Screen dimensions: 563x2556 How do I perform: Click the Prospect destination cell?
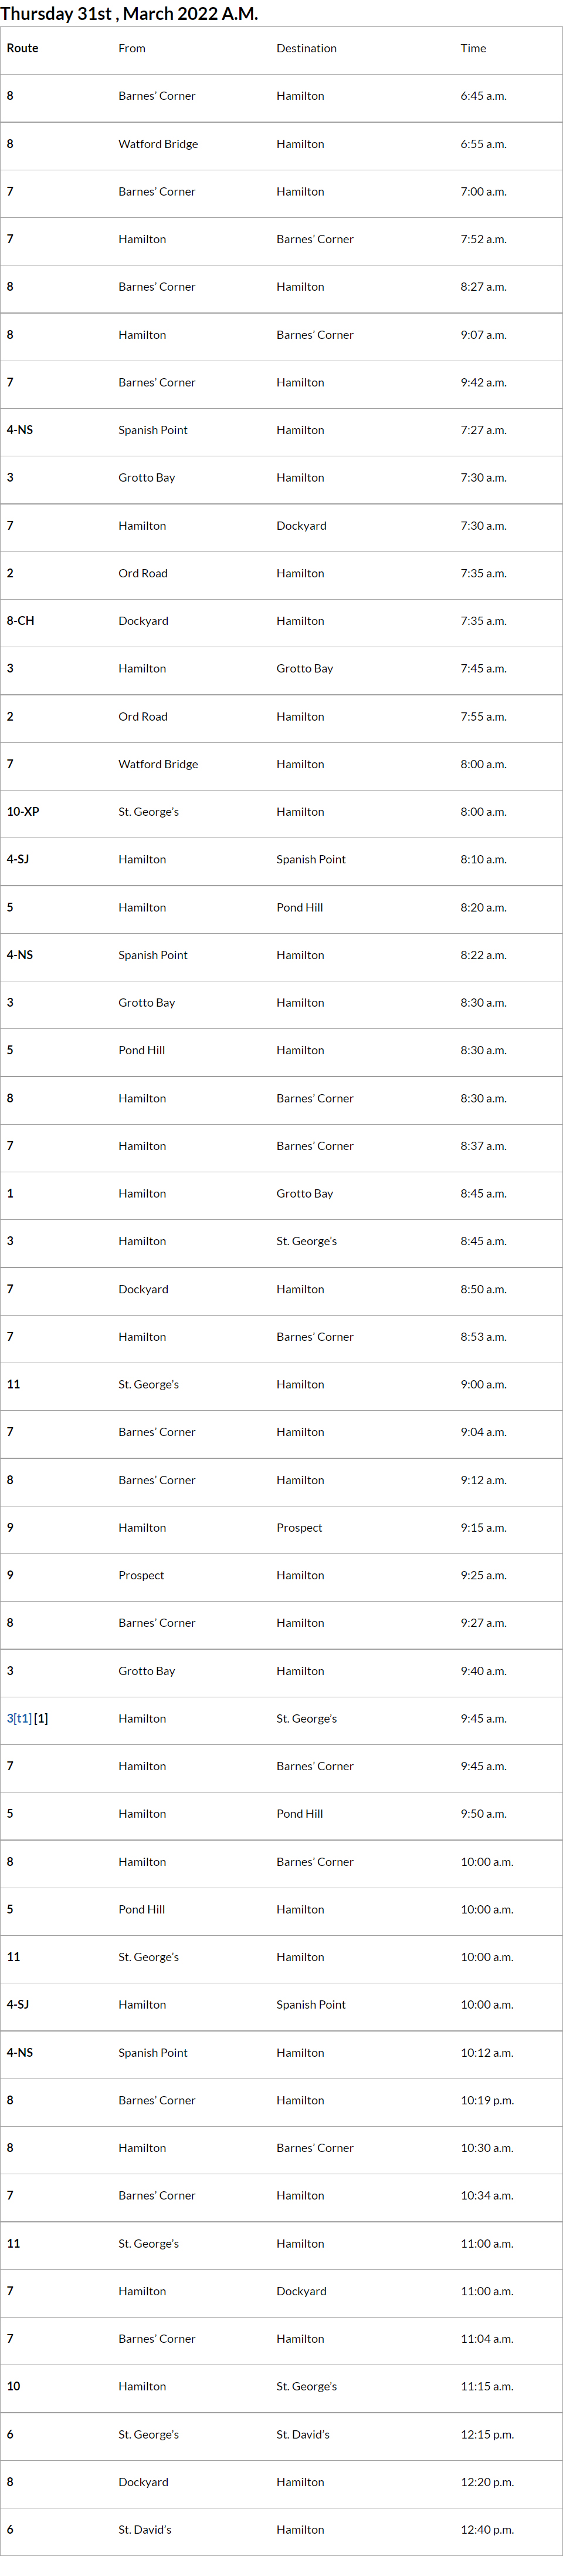299,1528
